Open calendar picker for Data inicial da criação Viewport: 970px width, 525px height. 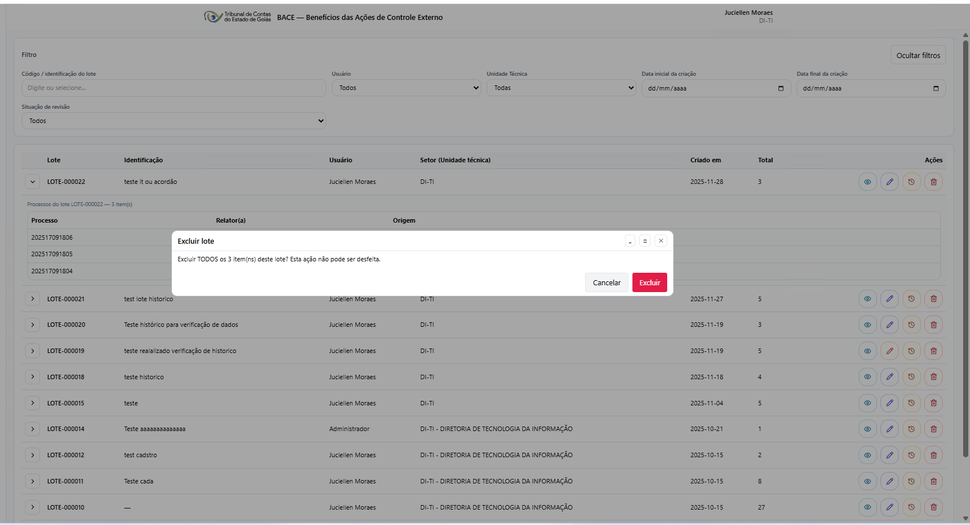781,88
